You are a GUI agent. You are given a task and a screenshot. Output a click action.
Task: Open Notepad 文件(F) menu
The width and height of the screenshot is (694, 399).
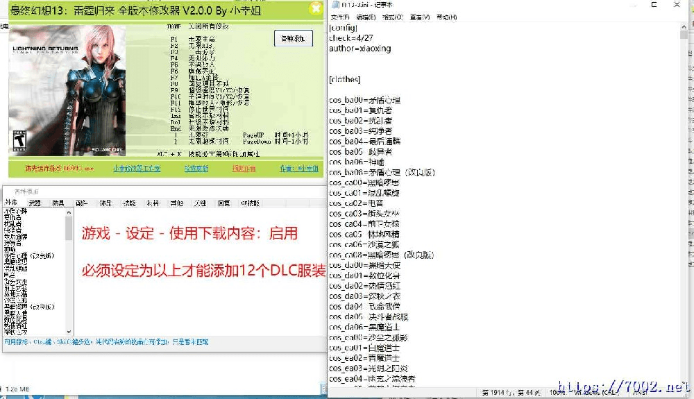[x=340, y=17]
